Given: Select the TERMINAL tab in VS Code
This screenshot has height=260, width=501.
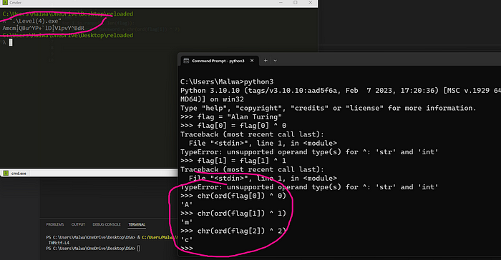Looking at the screenshot, I should 137,224.
